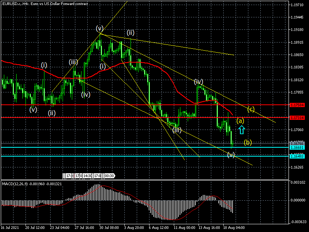
Task: Click the 1.18385 price scale value
Action: click(x=297, y=67)
